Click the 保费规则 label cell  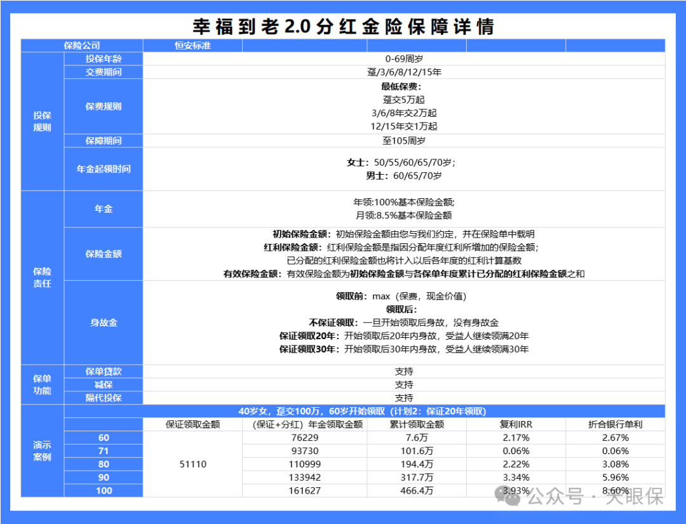pyautogui.click(x=103, y=107)
